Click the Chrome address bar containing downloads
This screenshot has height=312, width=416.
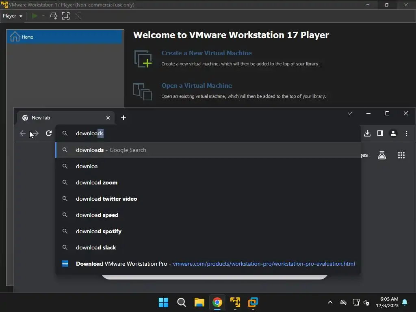(x=208, y=133)
